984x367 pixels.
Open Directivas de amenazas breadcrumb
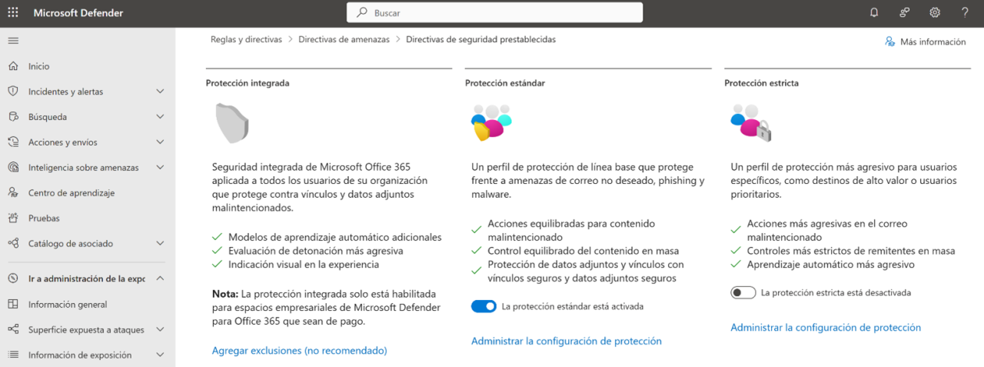(x=344, y=39)
